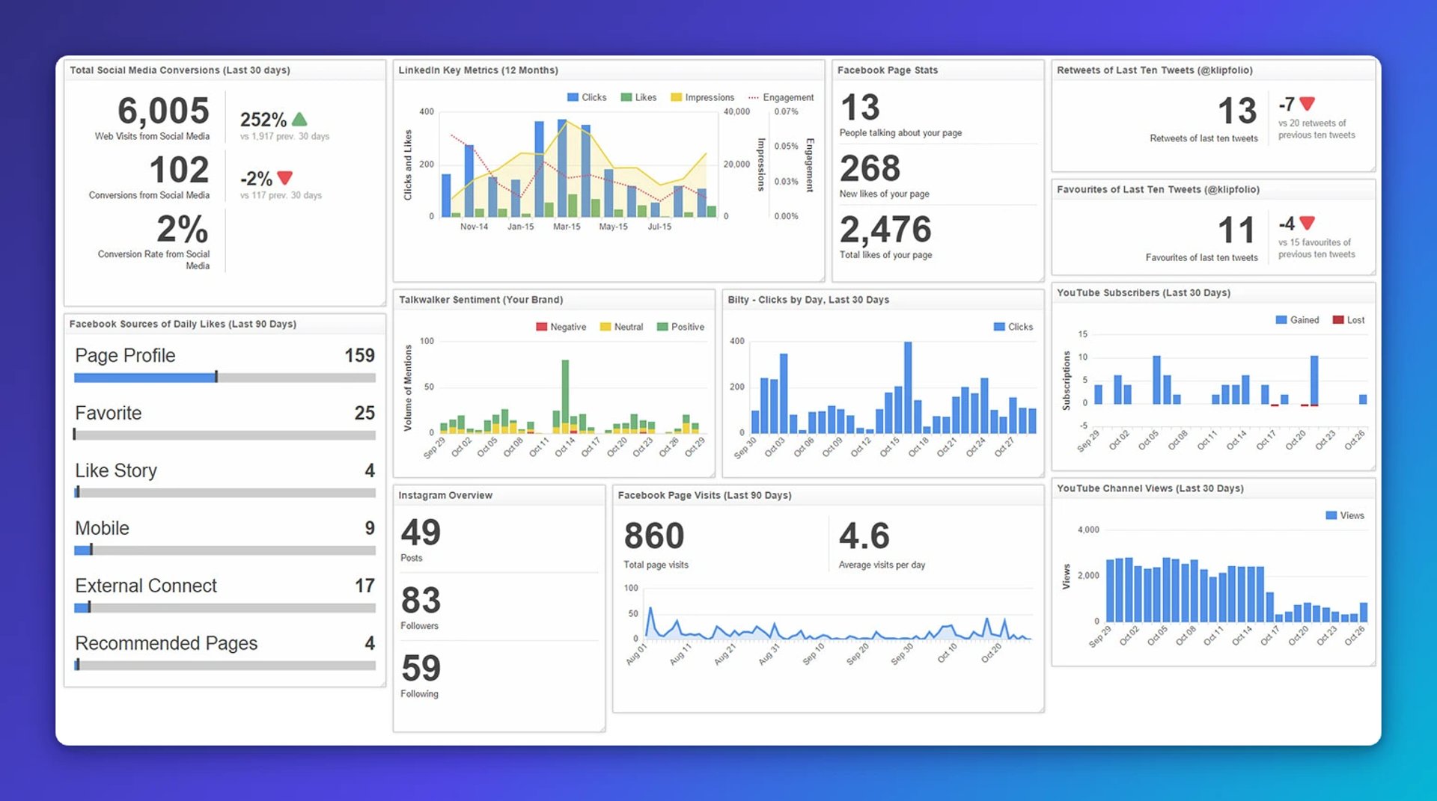The width and height of the screenshot is (1437, 801).
Task: Click green up arrow beside 252%
Action: coord(299,119)
